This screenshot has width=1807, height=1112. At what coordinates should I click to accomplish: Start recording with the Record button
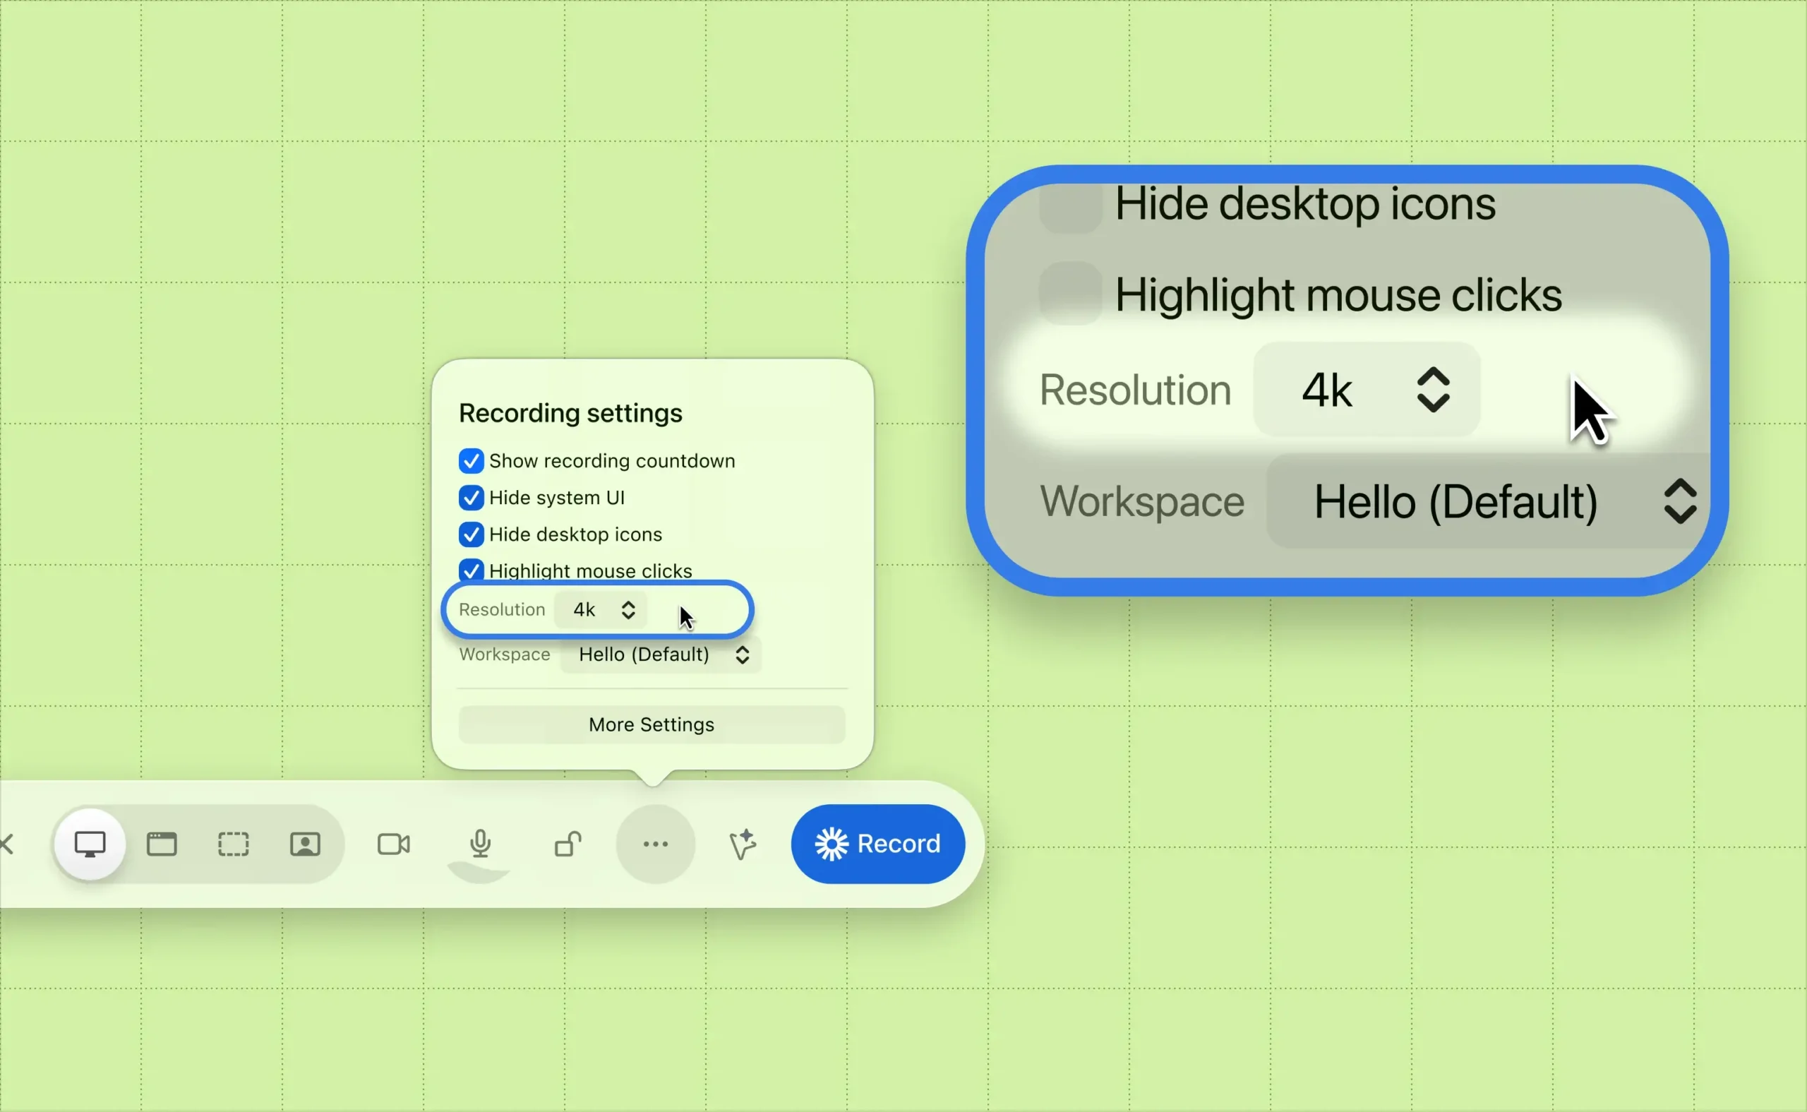[878, 844]
